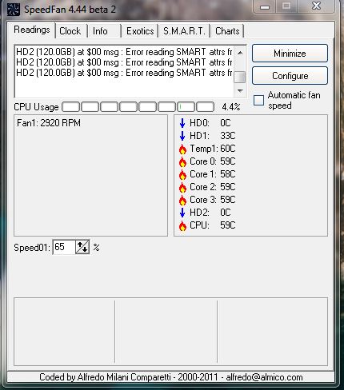Click the flame icon beside Core 3

tap(182, 201)
